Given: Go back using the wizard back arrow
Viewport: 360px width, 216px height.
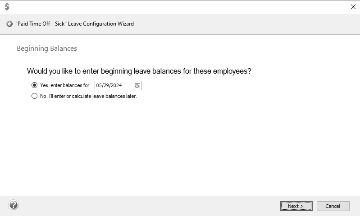Looking at the screenshot, I should (9, 24).
